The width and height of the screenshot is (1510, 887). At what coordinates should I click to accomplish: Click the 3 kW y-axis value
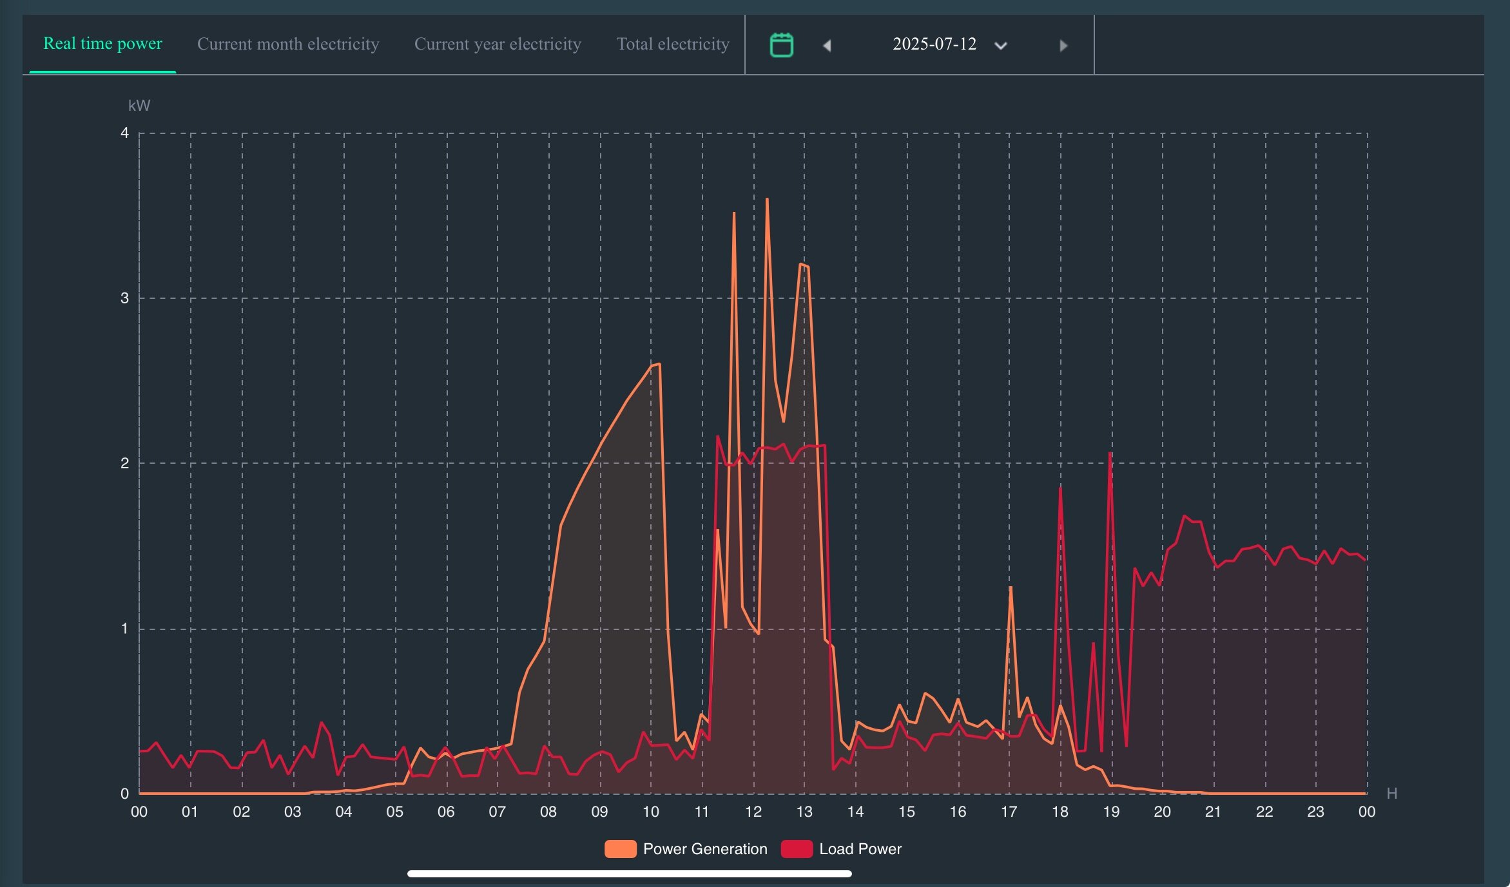(x=124, y=298)
